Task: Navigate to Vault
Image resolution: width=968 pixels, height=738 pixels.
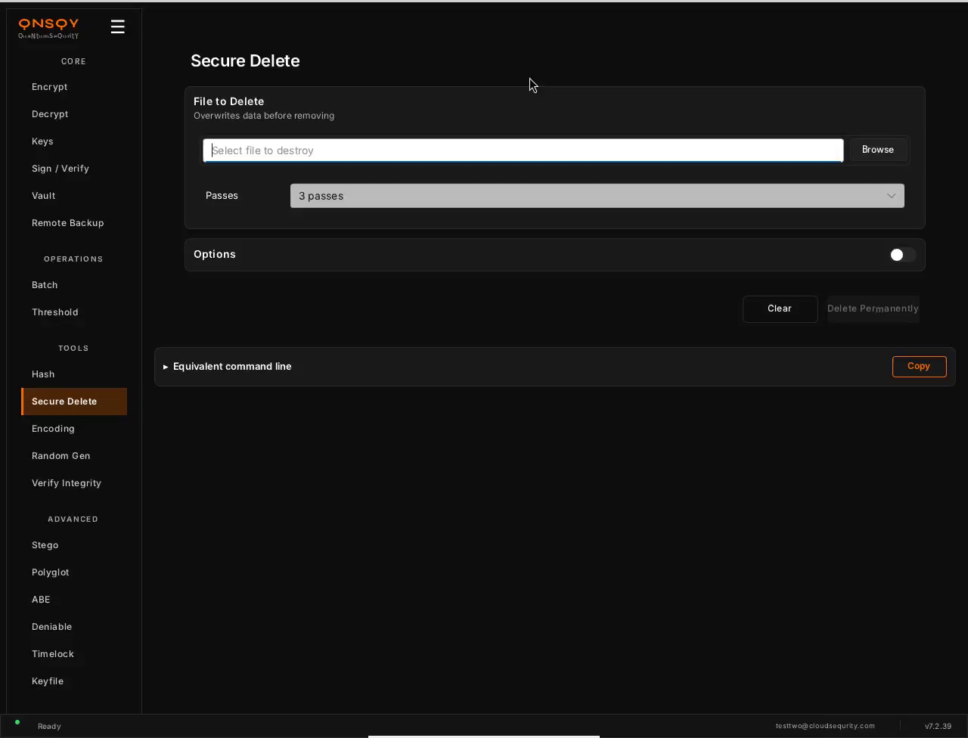Action: tap(74, 196)
